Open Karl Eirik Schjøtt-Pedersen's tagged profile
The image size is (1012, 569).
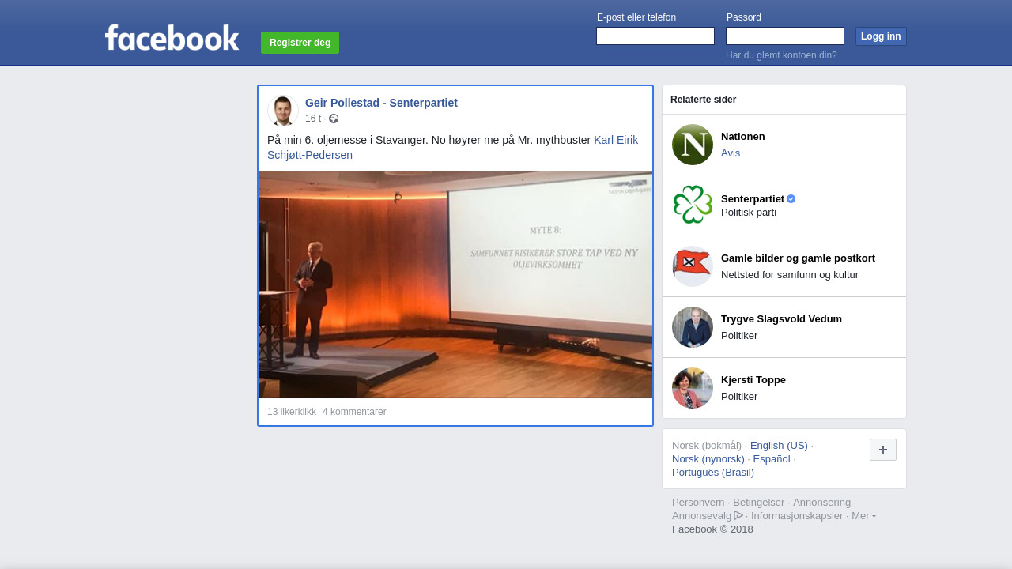[x=616, y=140]
